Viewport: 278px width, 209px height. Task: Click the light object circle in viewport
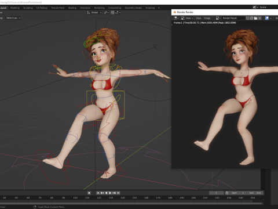point(156,46)
